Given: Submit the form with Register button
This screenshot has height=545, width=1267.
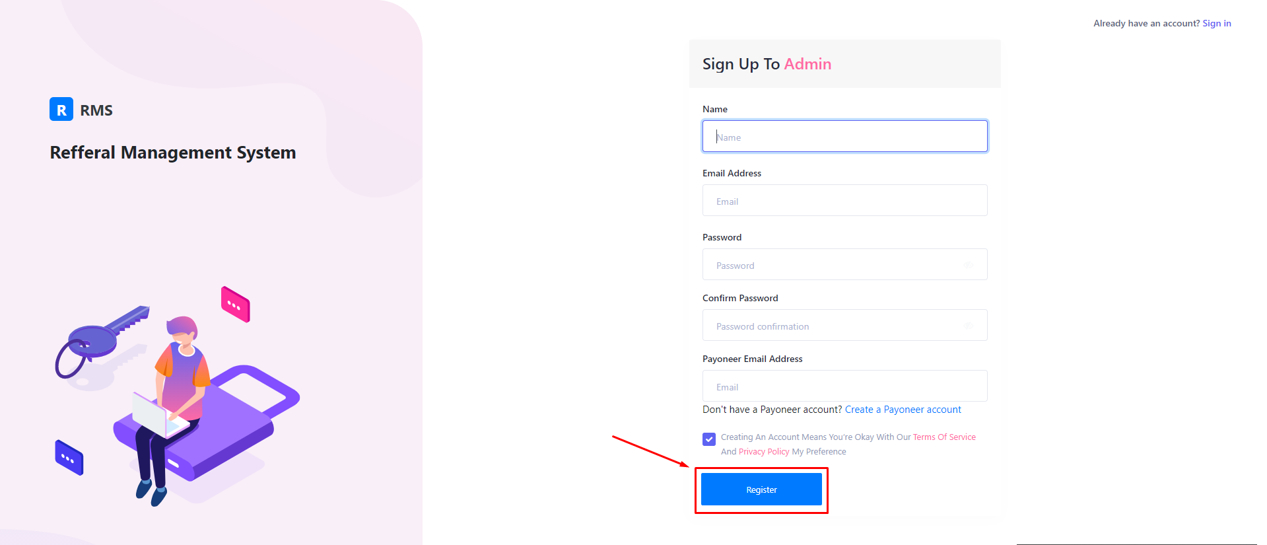Looking at the screenshot, I should coord(761,490).
